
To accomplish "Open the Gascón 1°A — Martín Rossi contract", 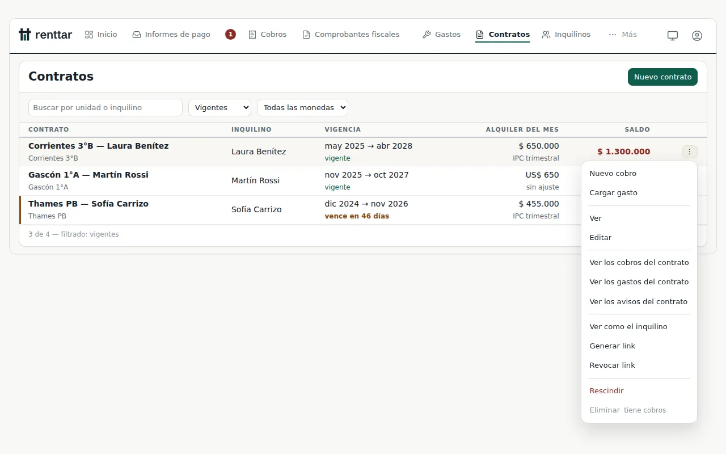I will click(x=88, y=175).
